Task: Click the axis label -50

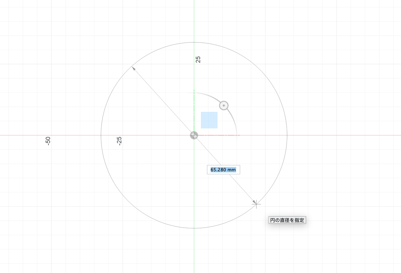Action: tap(48, 141)
